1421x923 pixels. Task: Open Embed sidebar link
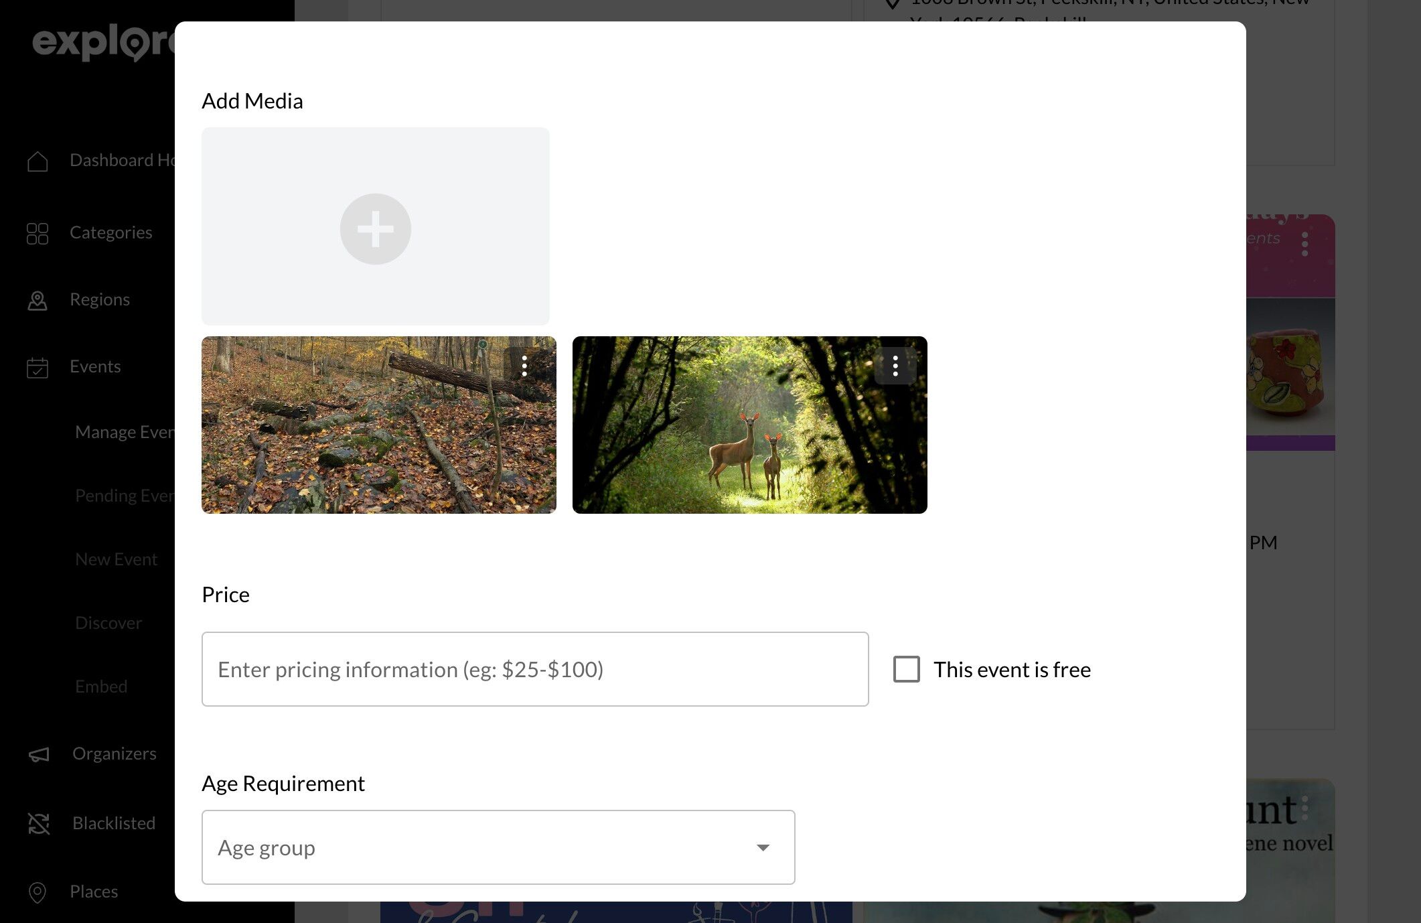[101, 687]
